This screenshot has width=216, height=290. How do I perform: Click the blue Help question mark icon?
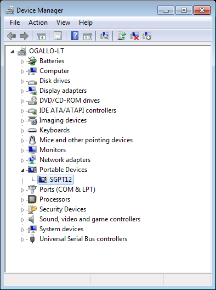[x=75, y=36]
